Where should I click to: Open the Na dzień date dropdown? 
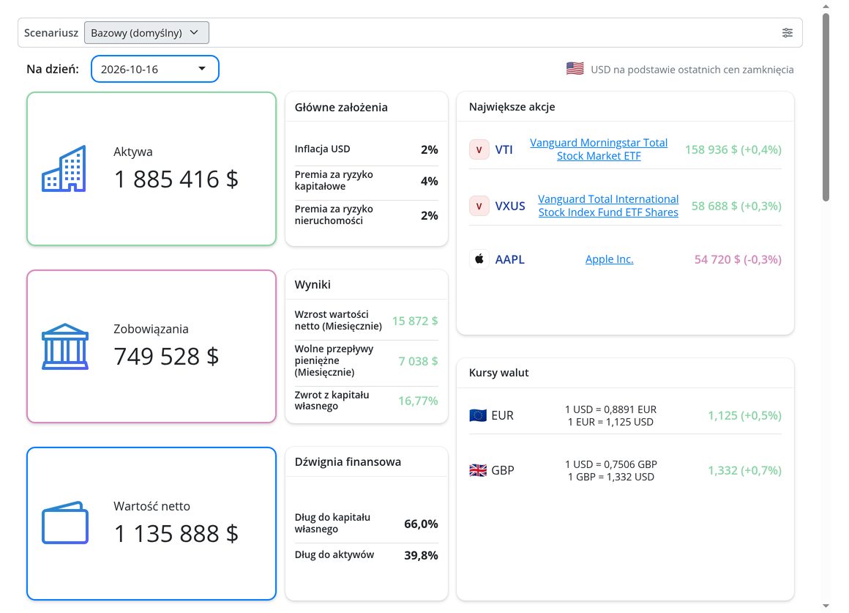tap(155, 69)
